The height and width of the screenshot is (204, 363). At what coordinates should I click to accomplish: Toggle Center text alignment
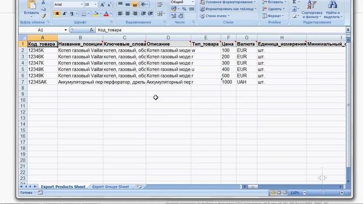tap(128, 14)
